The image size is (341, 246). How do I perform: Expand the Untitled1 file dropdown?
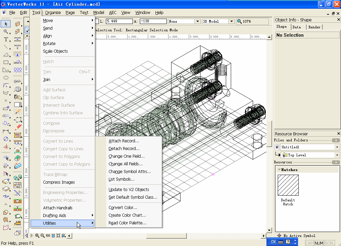[337, 147]
